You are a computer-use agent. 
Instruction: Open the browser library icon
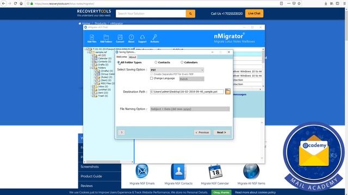point(332,4)
